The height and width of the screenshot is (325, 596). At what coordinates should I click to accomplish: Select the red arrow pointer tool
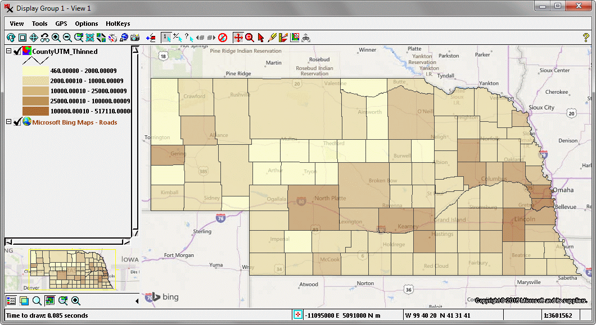pos(261,38)
